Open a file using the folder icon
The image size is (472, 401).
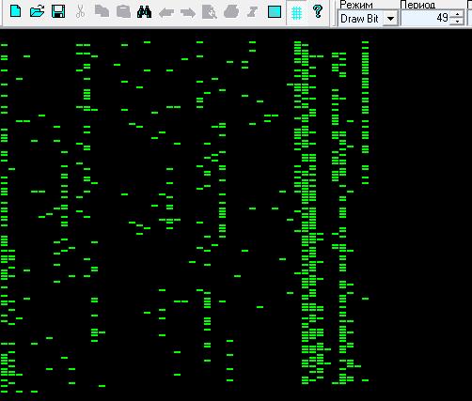pyautogui.click(x=37, y=11)
